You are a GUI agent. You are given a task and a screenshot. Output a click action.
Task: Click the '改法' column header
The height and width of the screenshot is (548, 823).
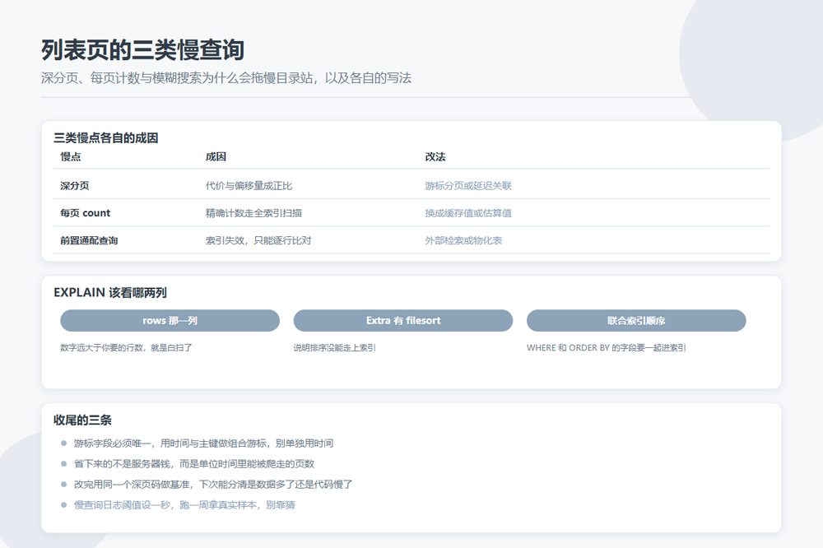click(x=435, y=156)
